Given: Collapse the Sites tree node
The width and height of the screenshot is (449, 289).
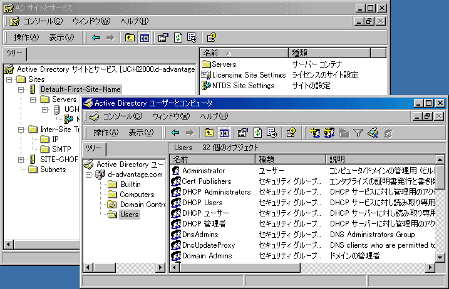Looking at the screenshot, I should pos(9,79).
